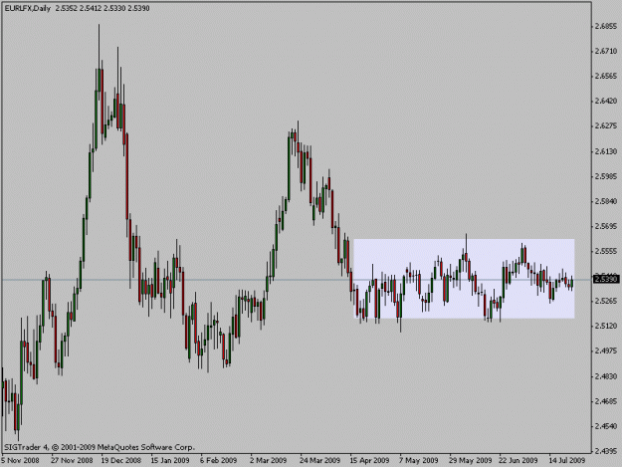Click the 2.4540 price axis label

point(606,426)
